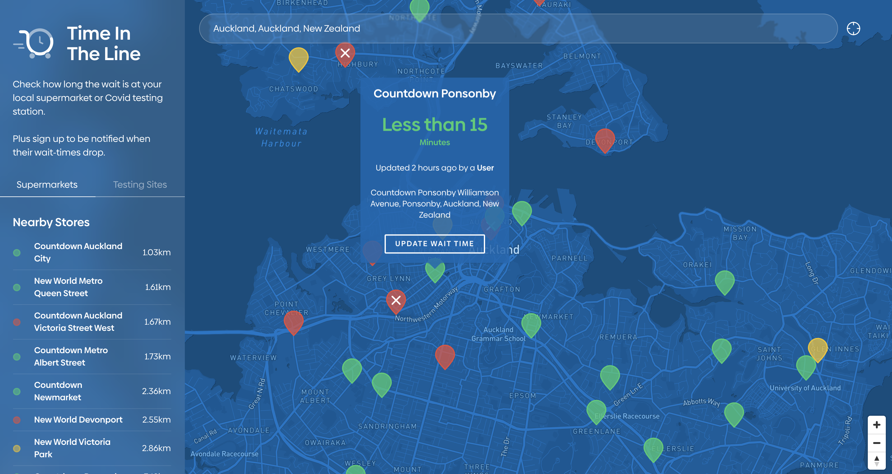Select Countdown Auckland Victoria Street West
This screenshot has width=892, height=474.
point(92,321)
